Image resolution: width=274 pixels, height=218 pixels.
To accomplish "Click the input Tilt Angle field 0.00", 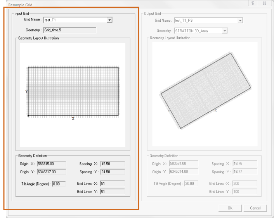I will [x=59, y=184].
